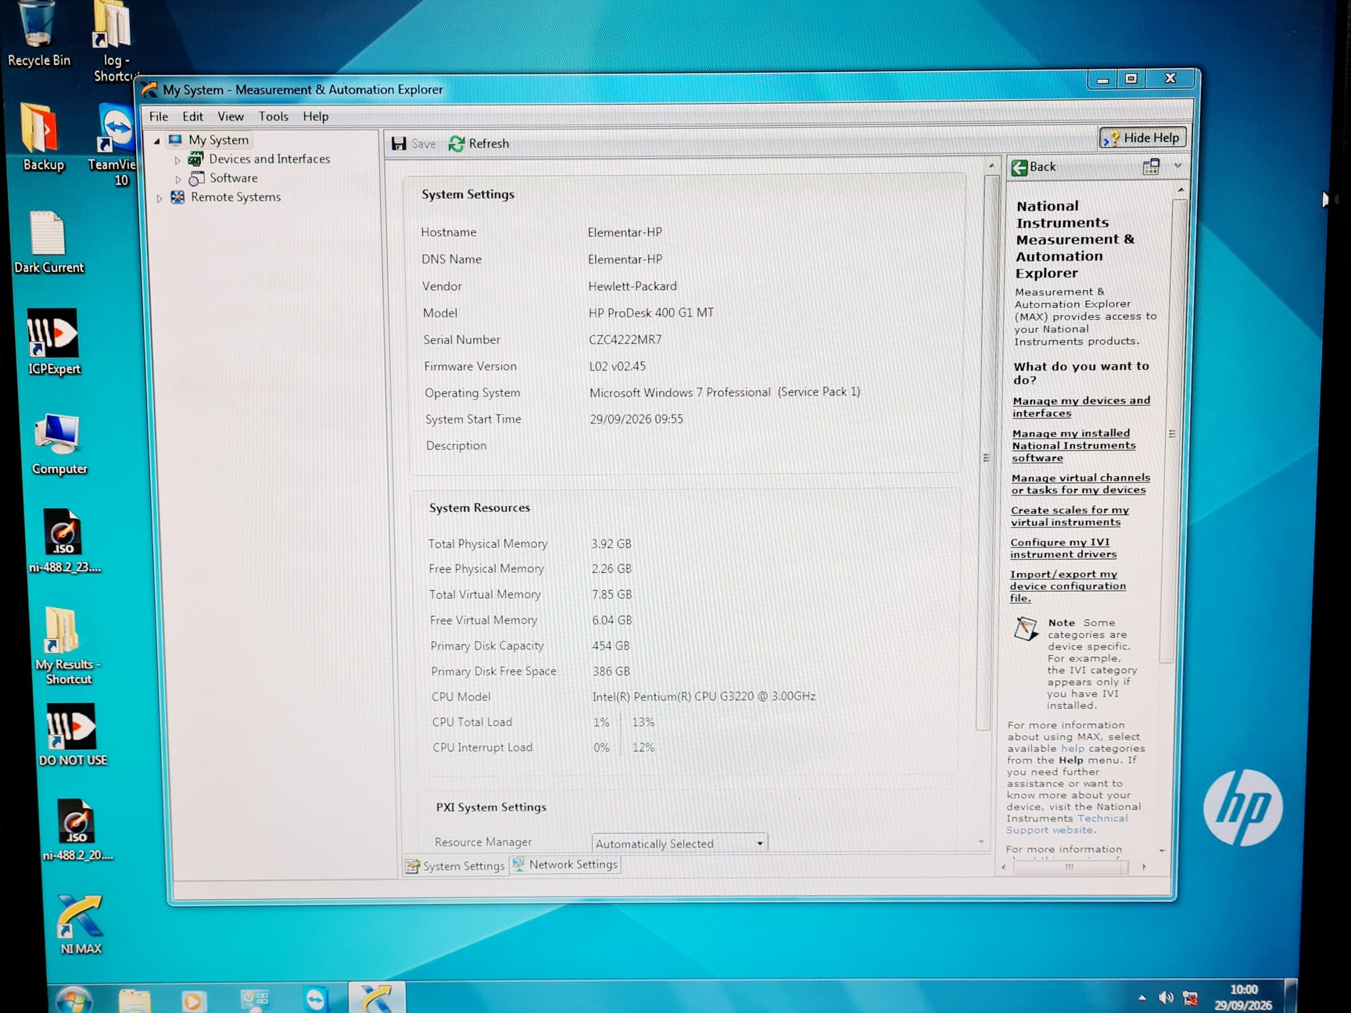Open the Computer desktop icon
The image size is (1351, 1013).
[x=58, y=444]
